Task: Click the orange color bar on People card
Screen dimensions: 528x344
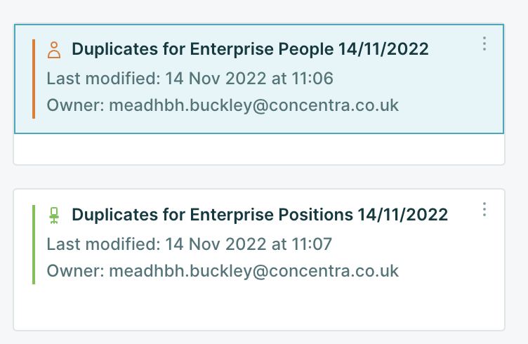Action: (x=33, y=79)
